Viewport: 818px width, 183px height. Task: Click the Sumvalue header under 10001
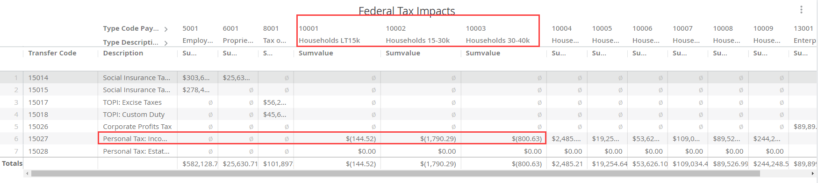pos(316,53)
